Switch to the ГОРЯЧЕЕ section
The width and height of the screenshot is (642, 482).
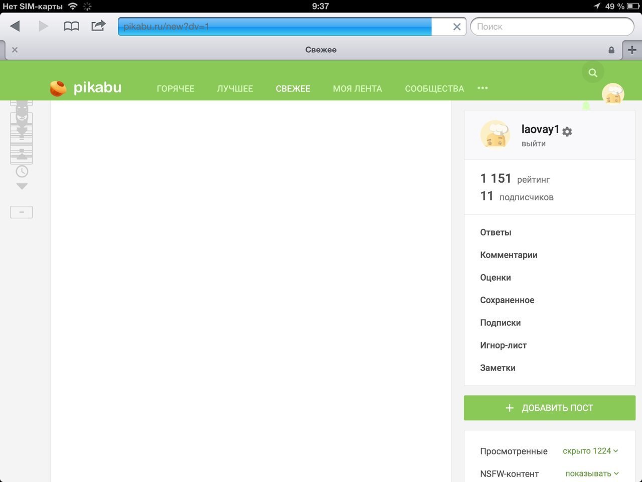[x=176, y=89]
